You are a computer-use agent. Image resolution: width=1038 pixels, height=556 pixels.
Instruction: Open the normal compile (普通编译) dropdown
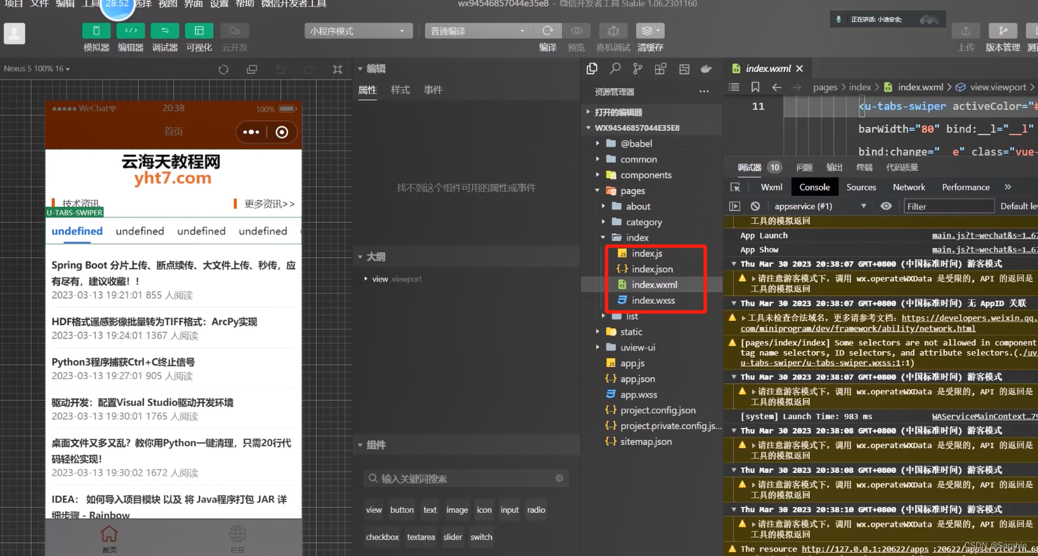[x=478, y=31]
